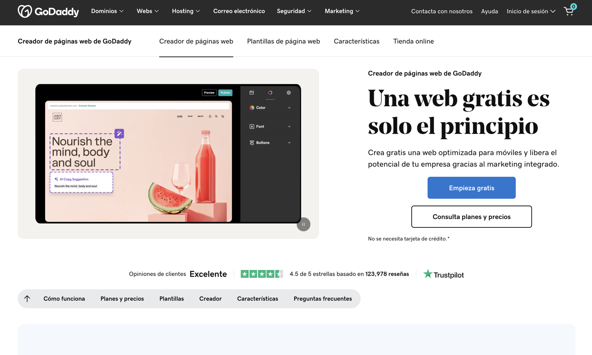Switch to Plantillas de página web tab

coord(283,41)
